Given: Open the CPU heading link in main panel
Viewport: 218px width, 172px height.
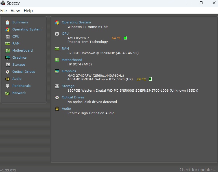Looking at the screenshot, I should pos(65,34).
